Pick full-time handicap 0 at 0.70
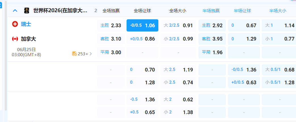Screen dimensions: 296x122 point(142,70)
